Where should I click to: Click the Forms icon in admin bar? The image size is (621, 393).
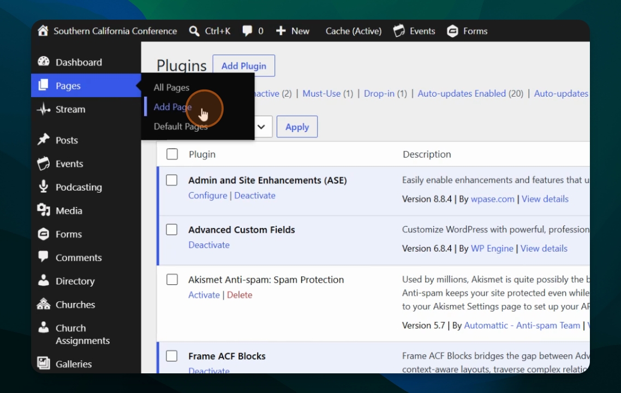point(452,31)
